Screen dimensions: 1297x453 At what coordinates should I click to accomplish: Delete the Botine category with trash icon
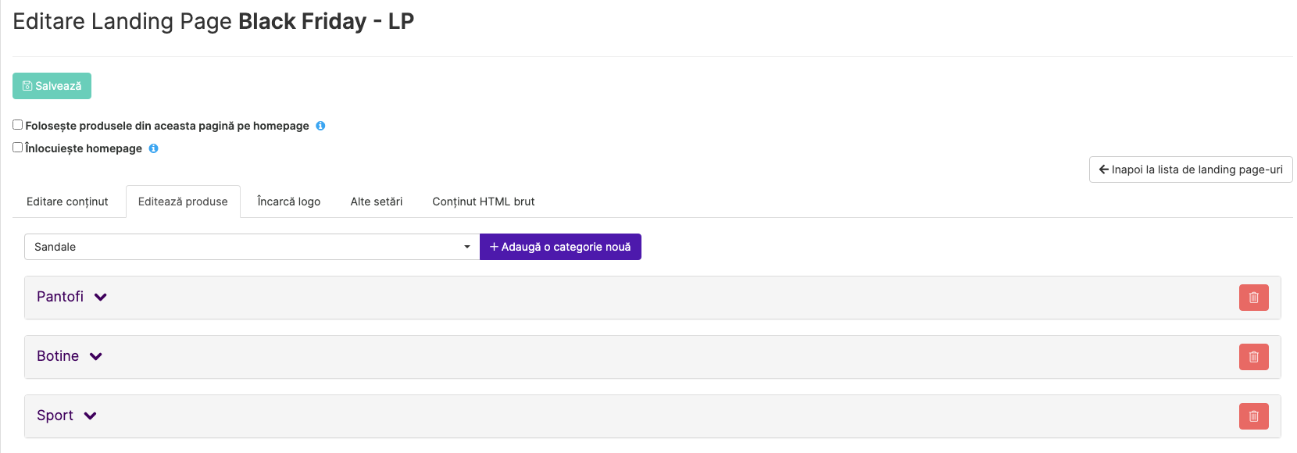click(1253, 357)
